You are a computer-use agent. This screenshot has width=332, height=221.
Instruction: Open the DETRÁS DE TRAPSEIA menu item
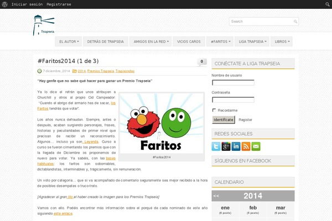106,41
